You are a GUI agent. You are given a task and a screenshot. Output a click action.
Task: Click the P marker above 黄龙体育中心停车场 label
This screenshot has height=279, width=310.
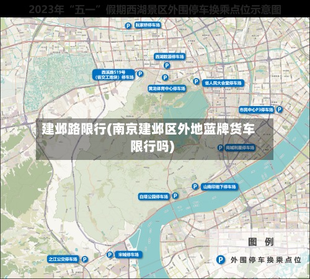pos(165,77)
